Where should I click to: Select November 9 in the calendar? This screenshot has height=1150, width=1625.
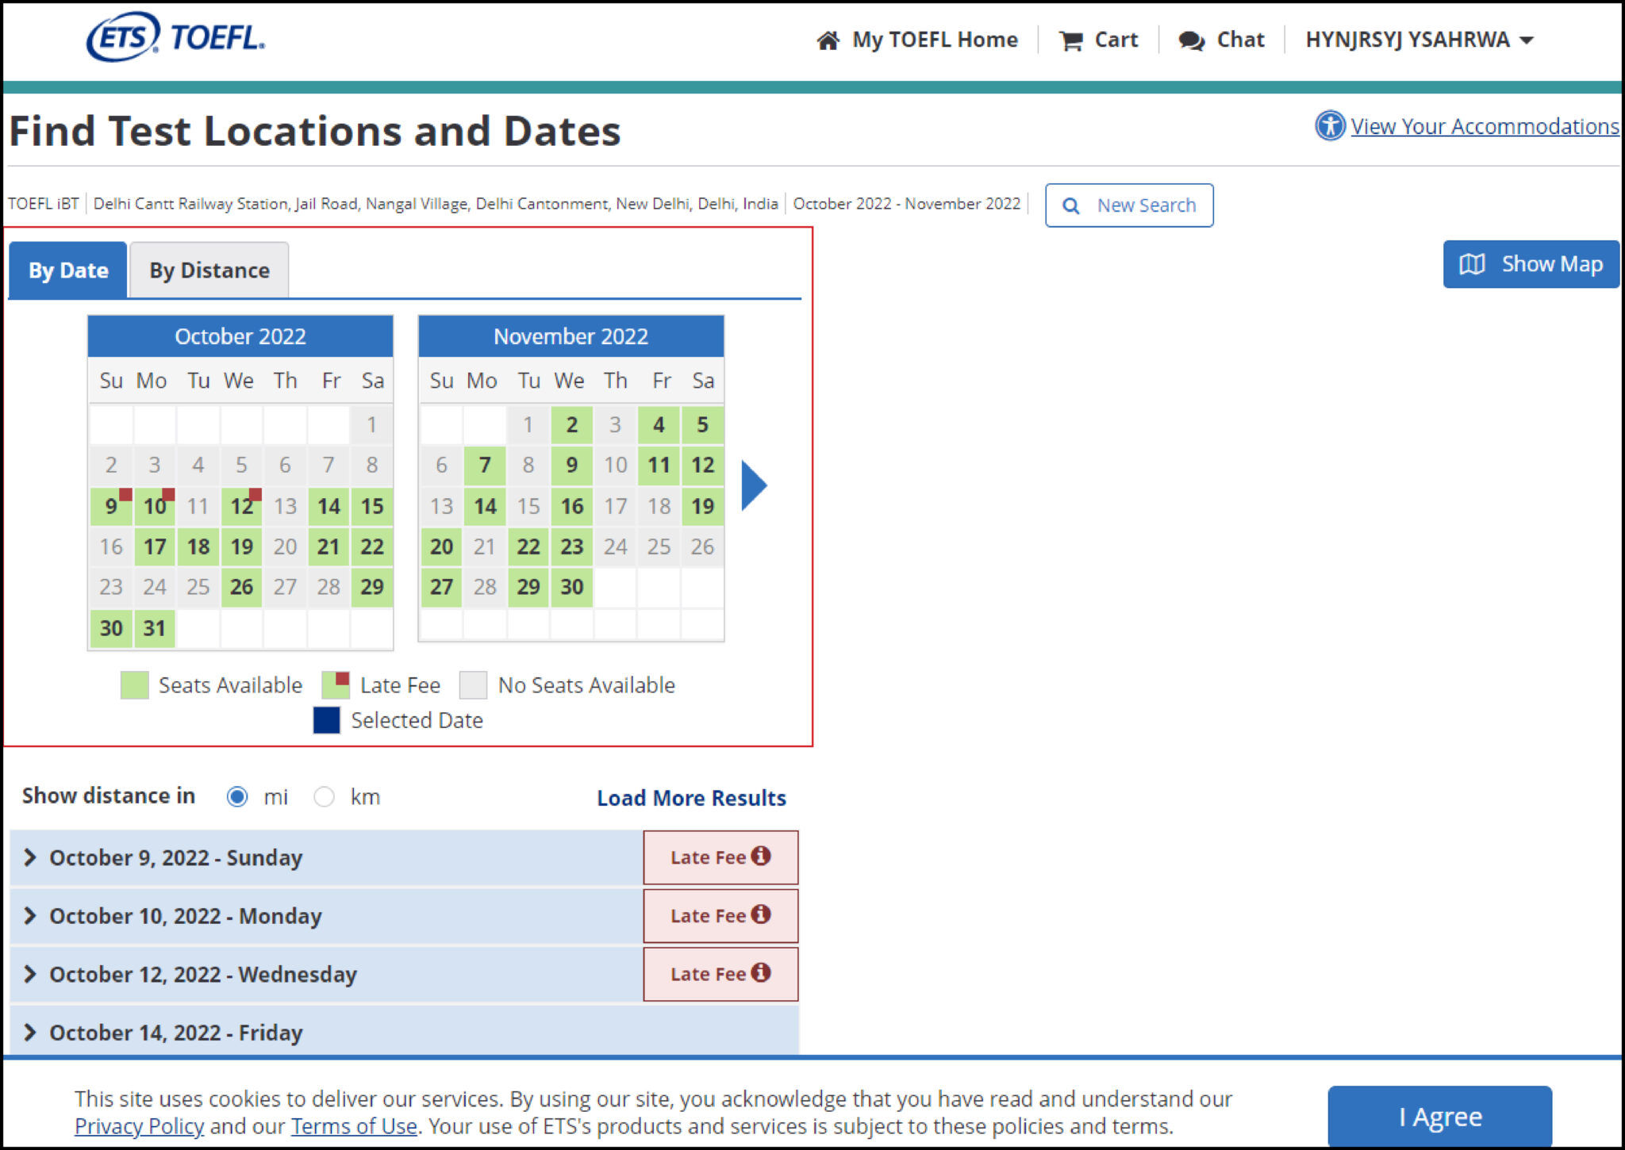572,465
